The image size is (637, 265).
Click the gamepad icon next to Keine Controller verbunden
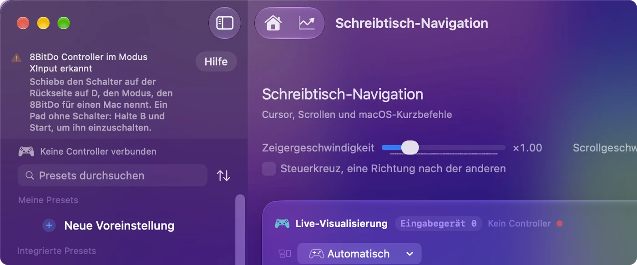[26, 151]
